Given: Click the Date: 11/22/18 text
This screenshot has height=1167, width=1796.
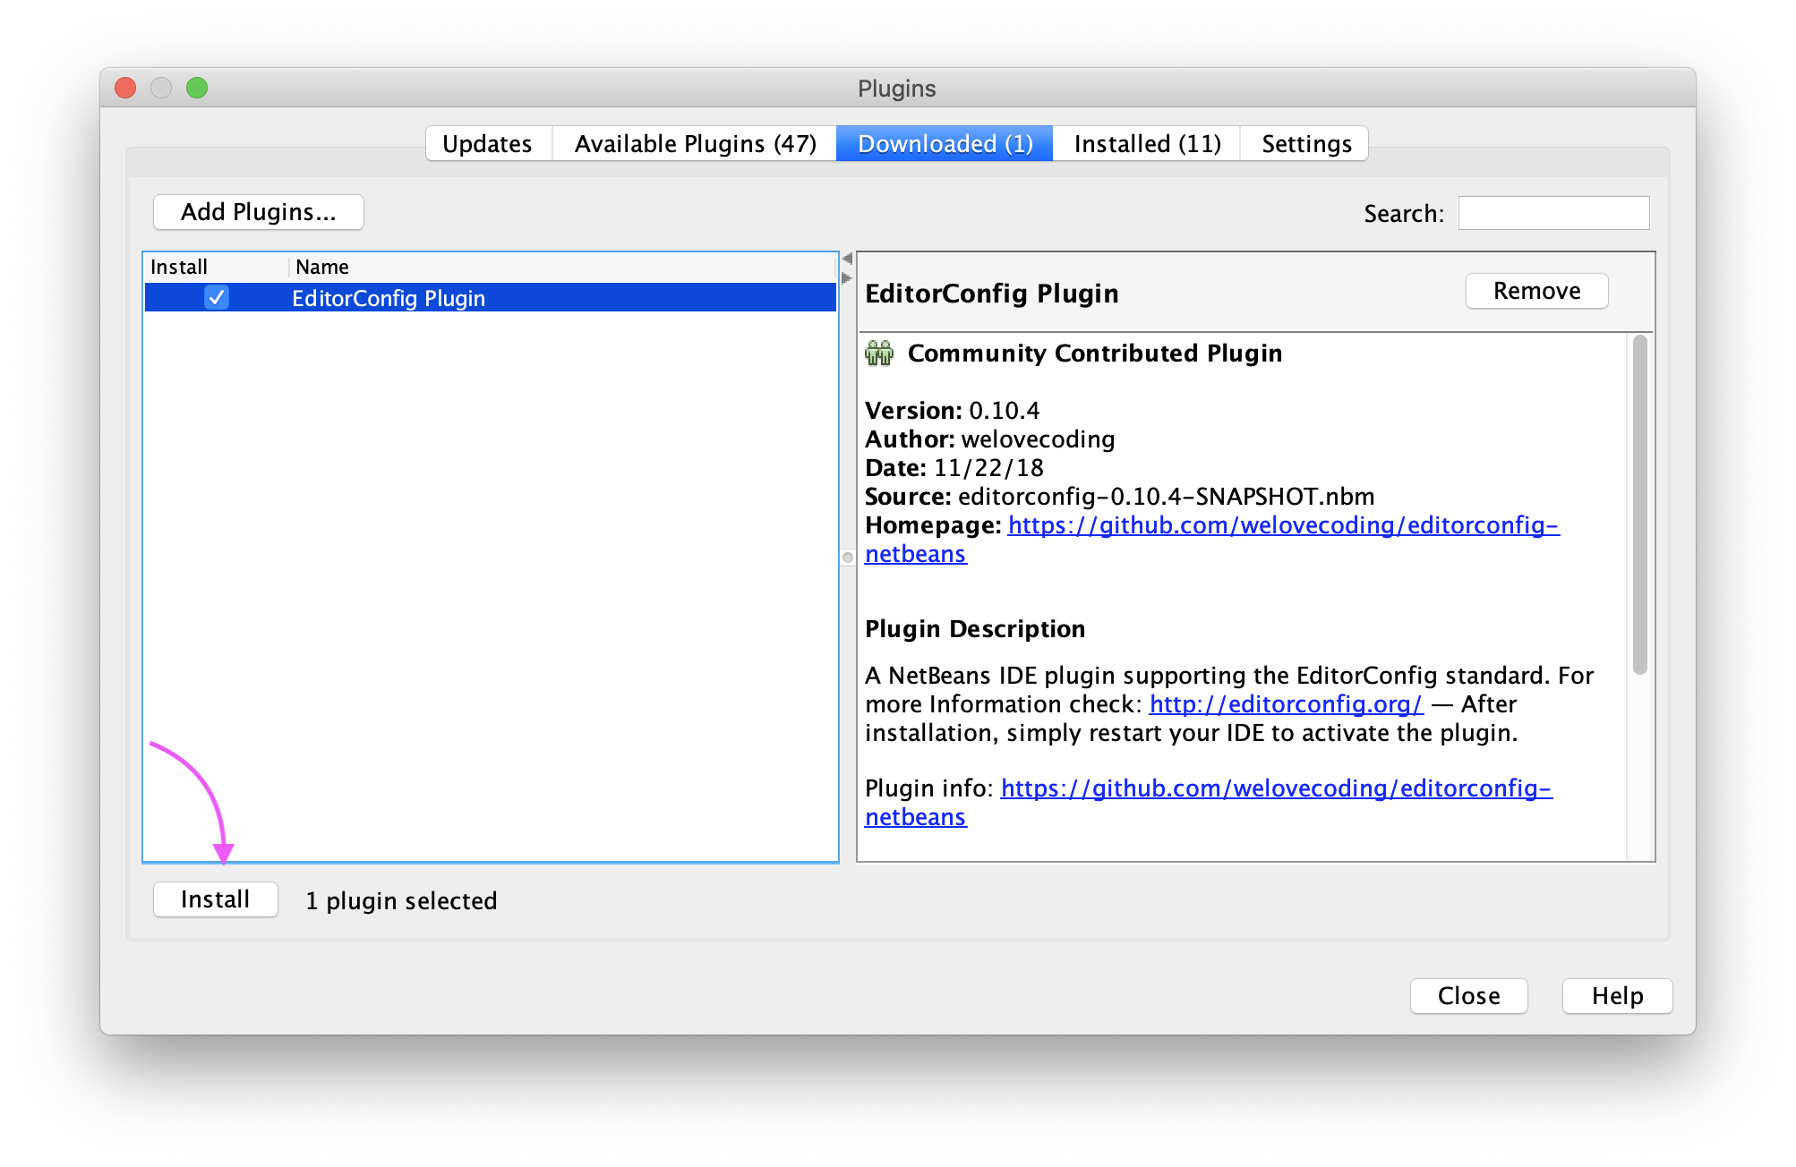Looking at the screenshot, I should (x=954, y=468).
